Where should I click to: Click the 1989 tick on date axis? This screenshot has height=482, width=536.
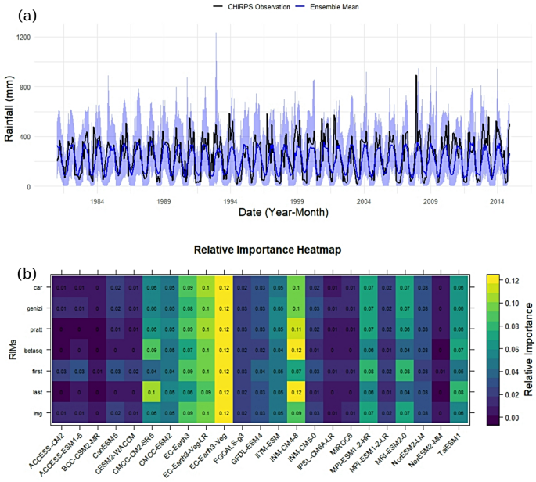point(164,201)
